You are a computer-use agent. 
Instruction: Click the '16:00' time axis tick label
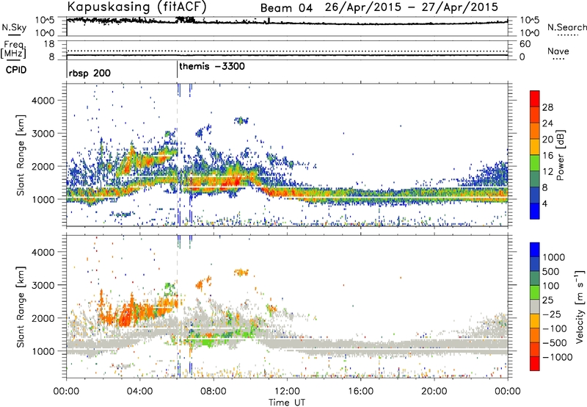tap(360, 392)
